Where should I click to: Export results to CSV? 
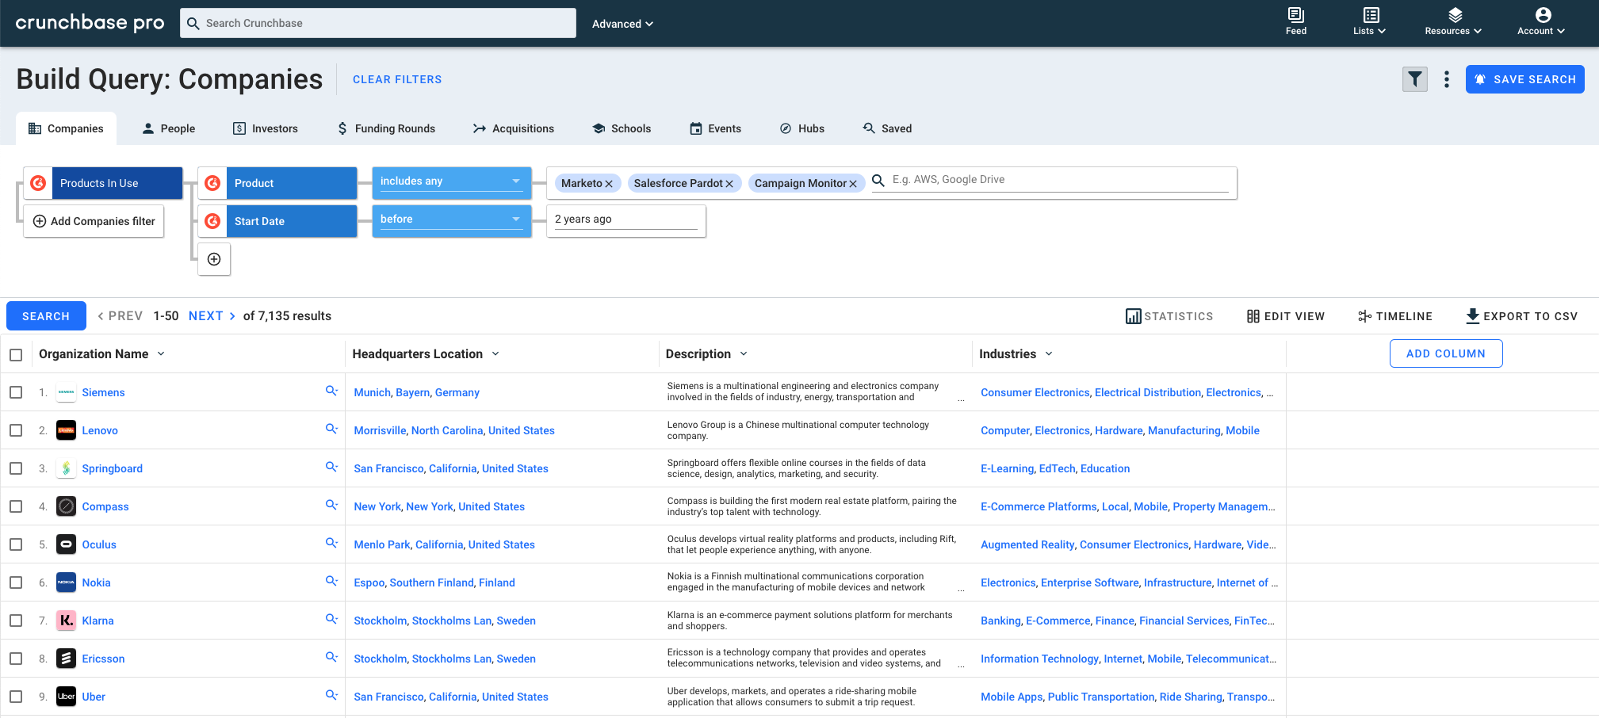(1521, 316)
